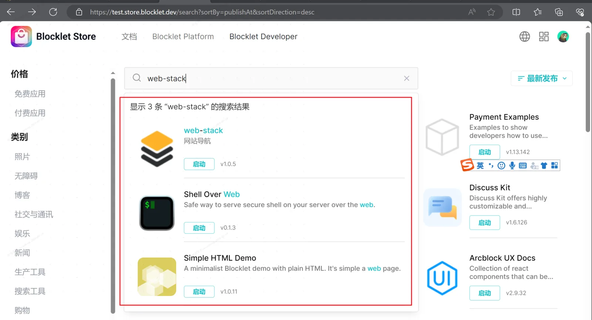Viewport: 592px width, 320px height.
Task: Clear the search box with the X
Action: coord(407,78)
